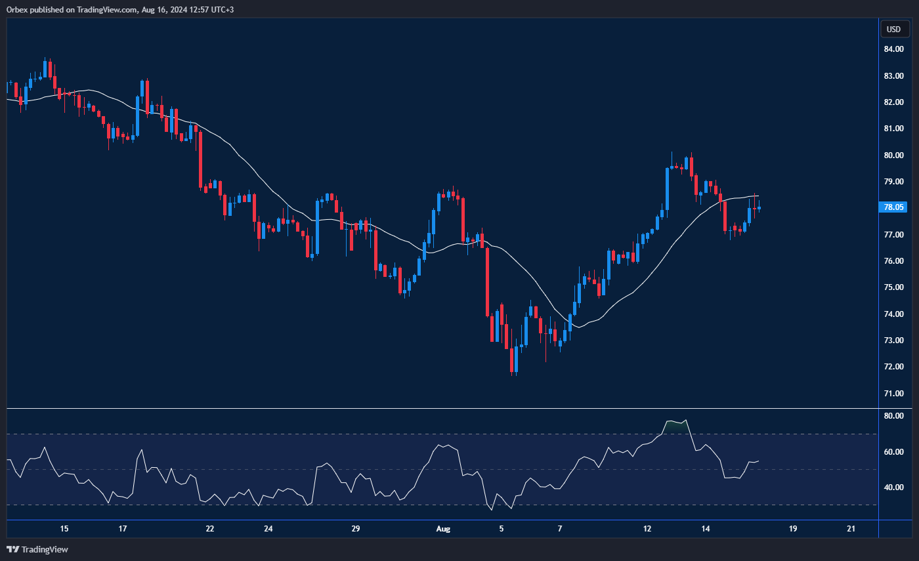Open the price scale by clicking 84.00

pyautogui.click(x=893, y=49)
